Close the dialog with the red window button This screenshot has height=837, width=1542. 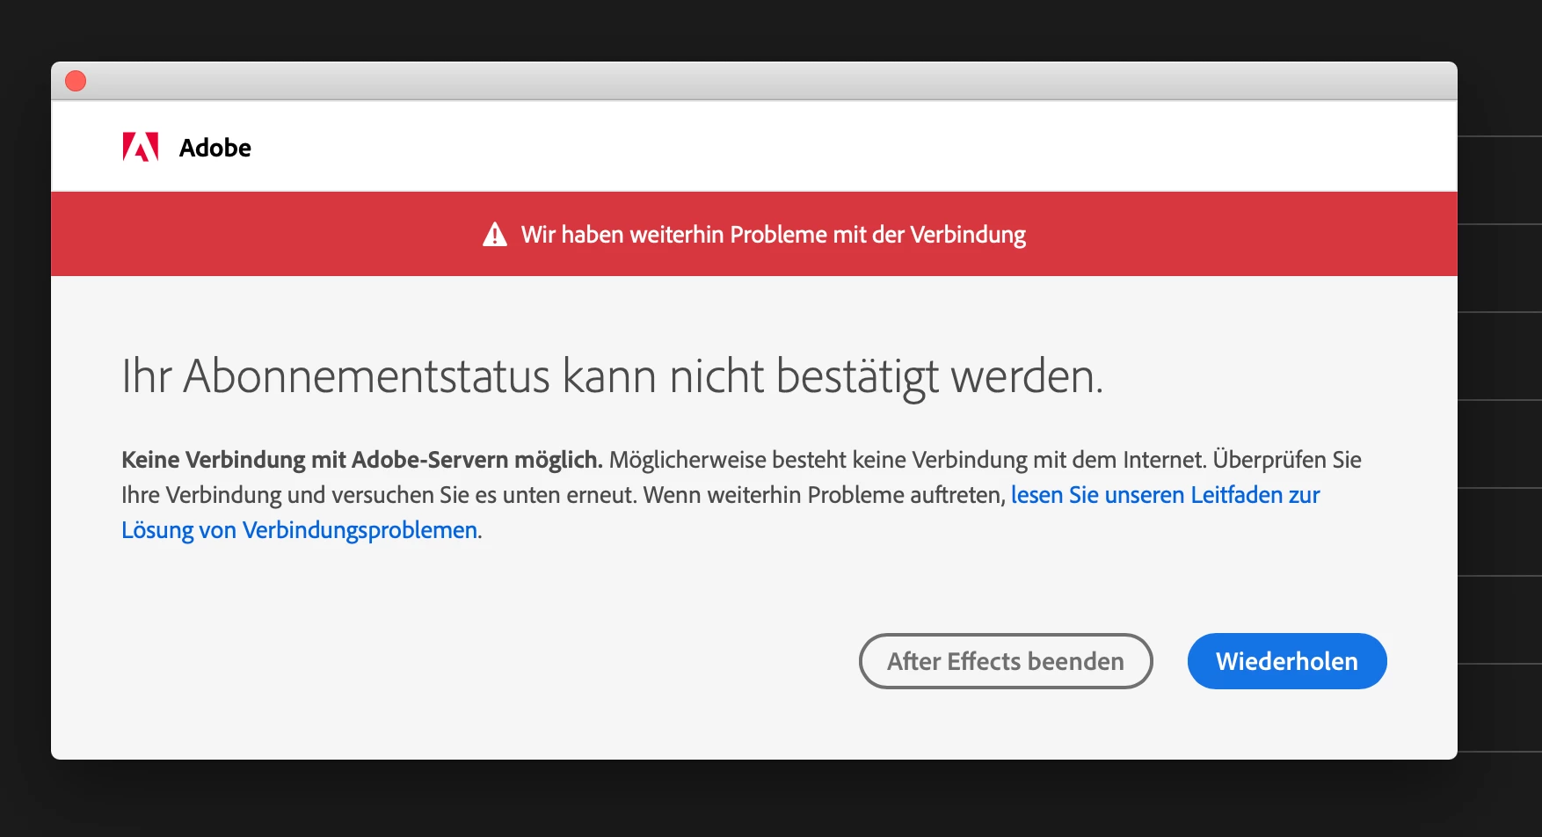coord(76,81)
